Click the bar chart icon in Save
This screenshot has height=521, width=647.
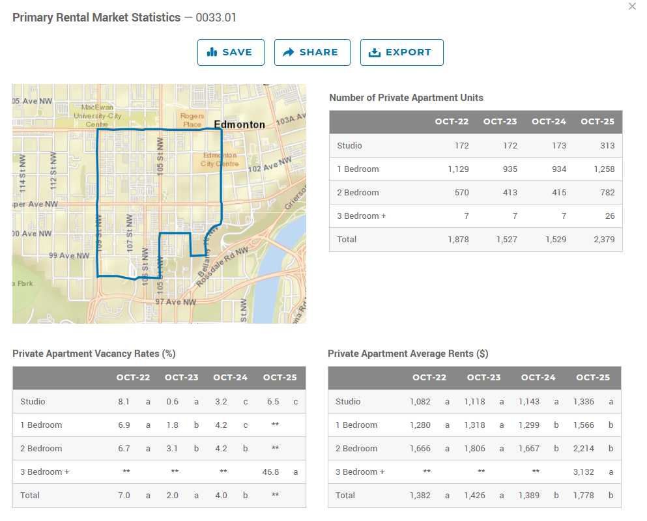point(212,53)
